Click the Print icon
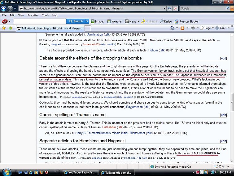Viewport: 236px width, 186px height. pyautogui.click(x=193, y=28)
